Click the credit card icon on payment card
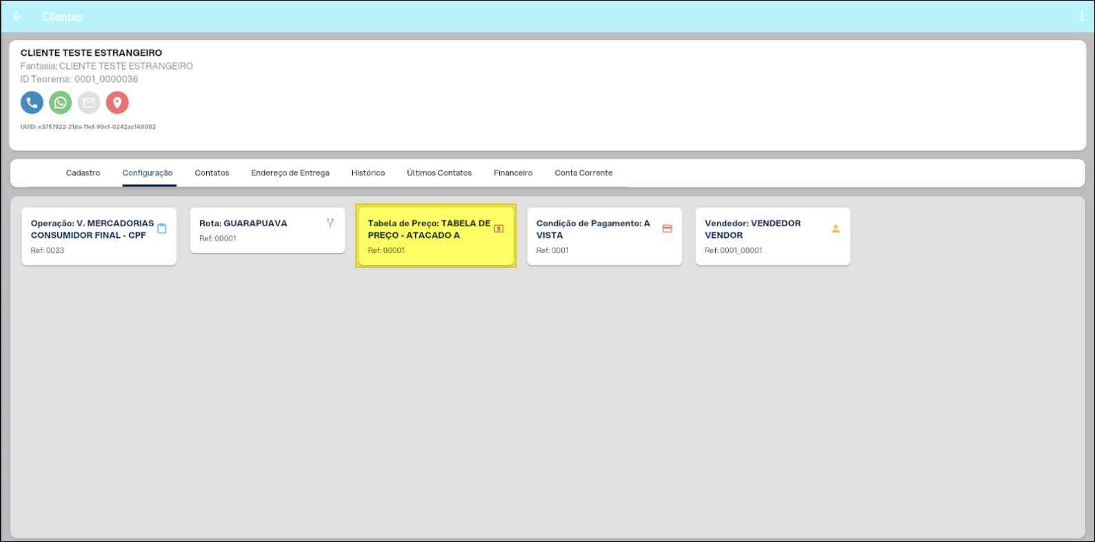Image resolution: width=1095 pixels, height=542 pixels. coord(667,229)
